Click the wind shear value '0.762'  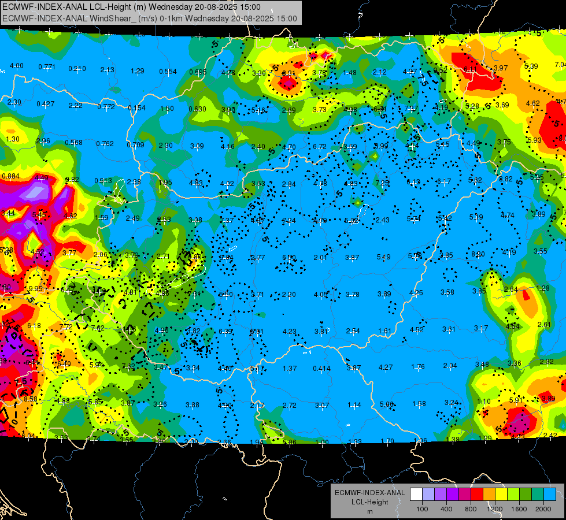[105, 144]
